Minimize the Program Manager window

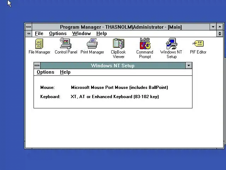pyautogui.click(x=213, y=27)
